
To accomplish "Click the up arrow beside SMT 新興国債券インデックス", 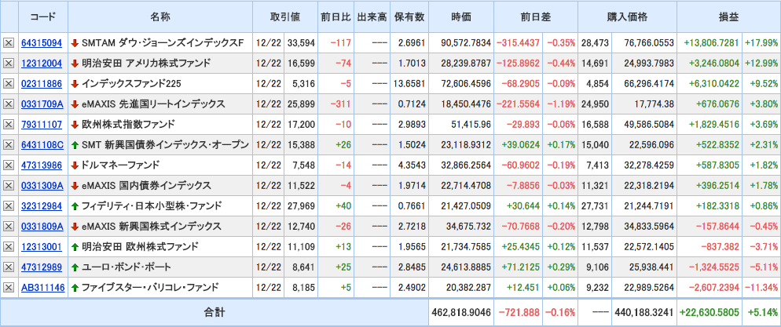I will click(75, 144).
